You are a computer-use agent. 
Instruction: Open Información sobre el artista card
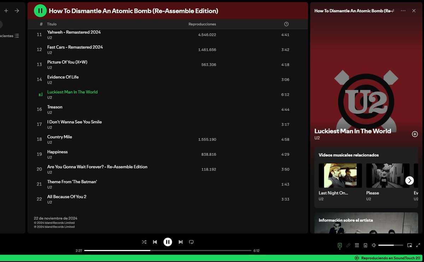pyautogui.click(x=366, y=223)
